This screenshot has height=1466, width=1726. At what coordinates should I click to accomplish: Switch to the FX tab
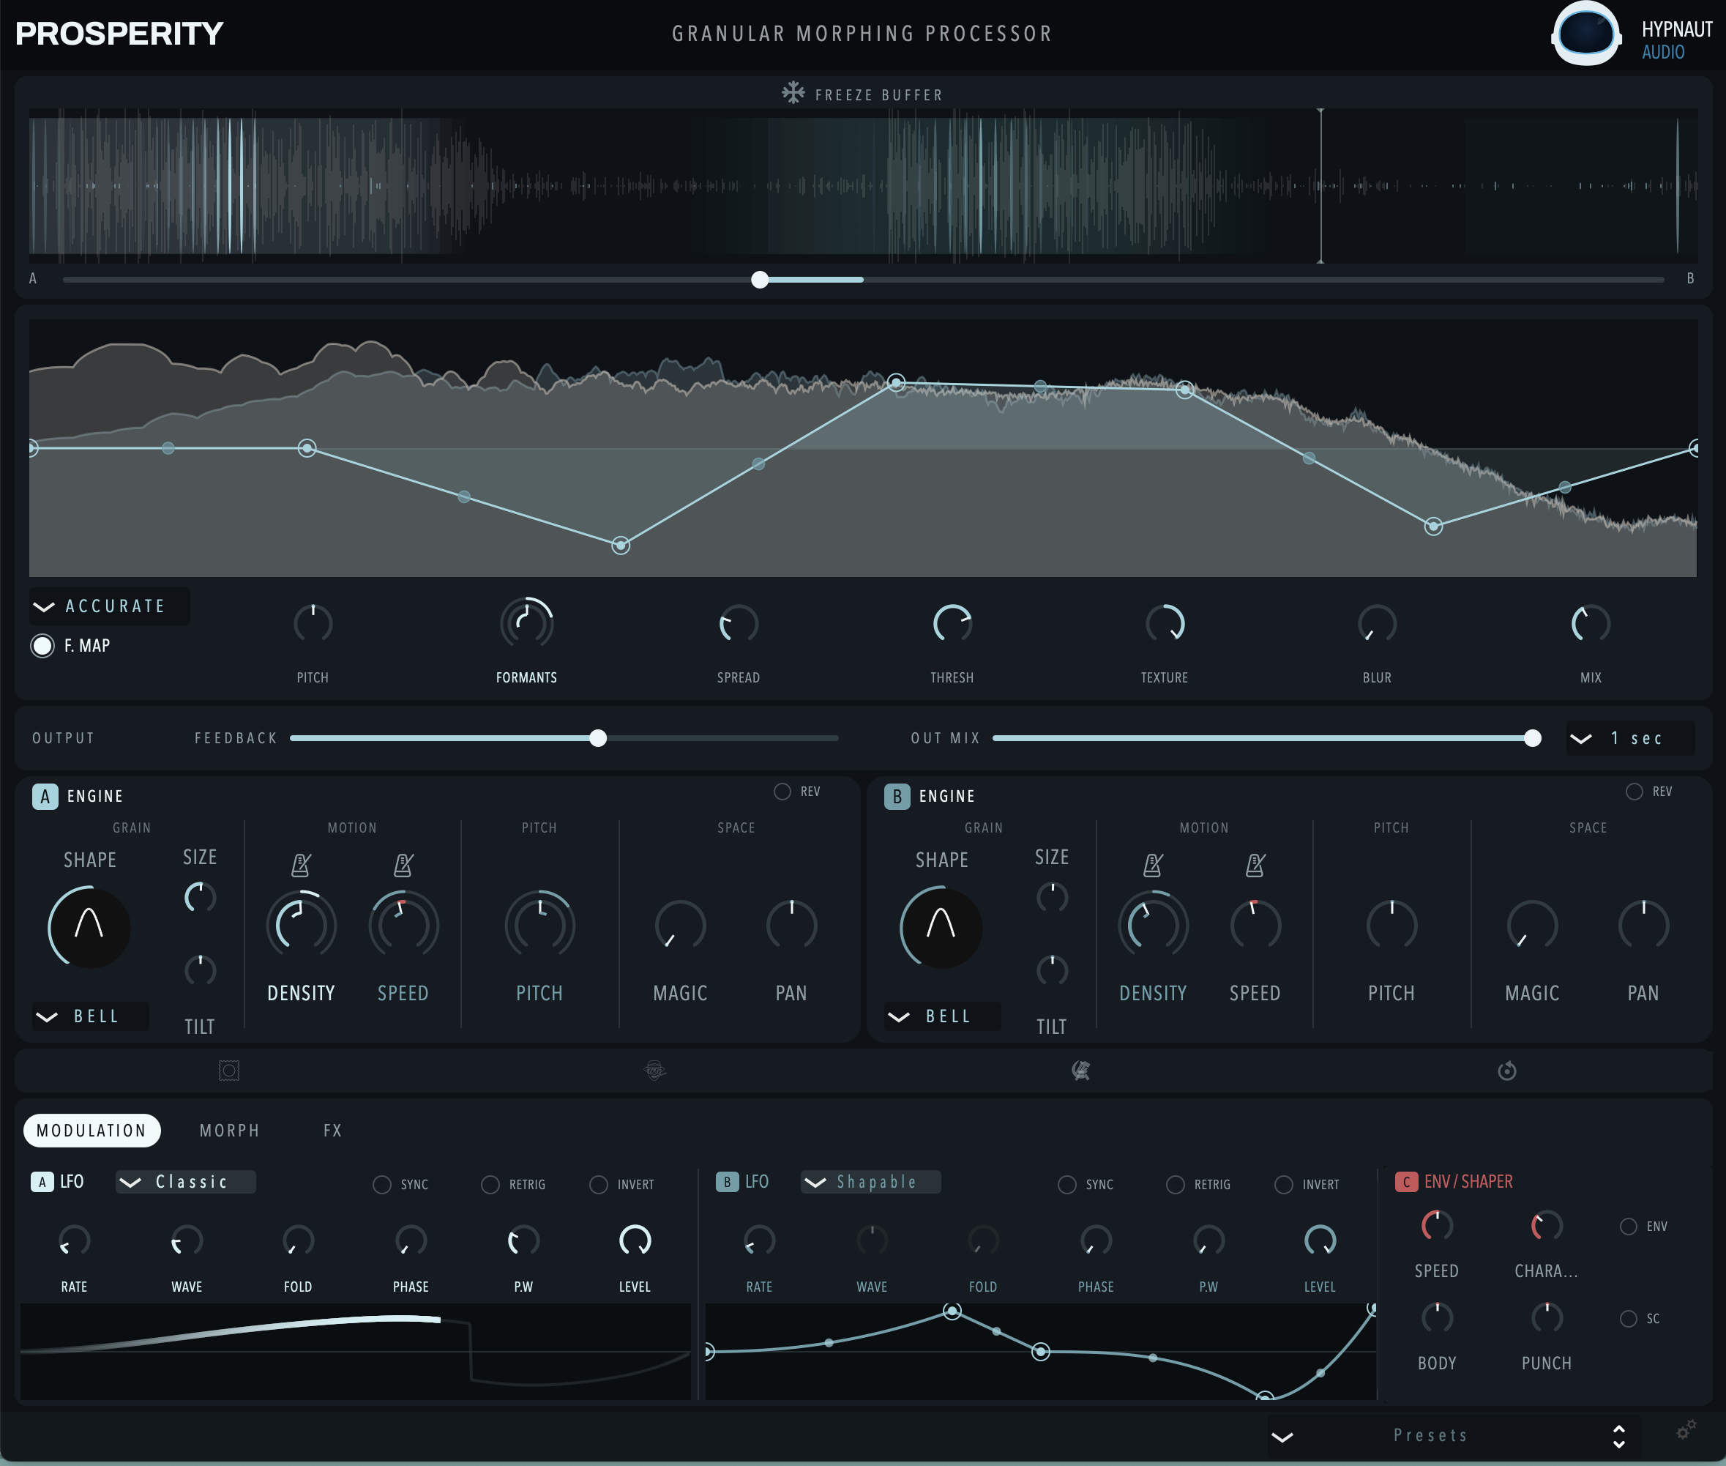(x=332, y=1130)
